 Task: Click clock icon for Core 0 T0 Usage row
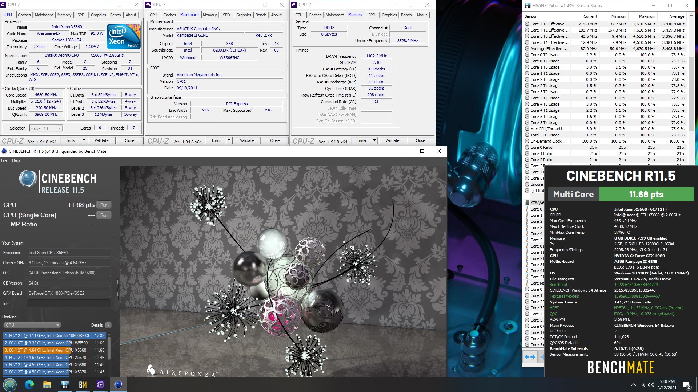pos(527,55)
